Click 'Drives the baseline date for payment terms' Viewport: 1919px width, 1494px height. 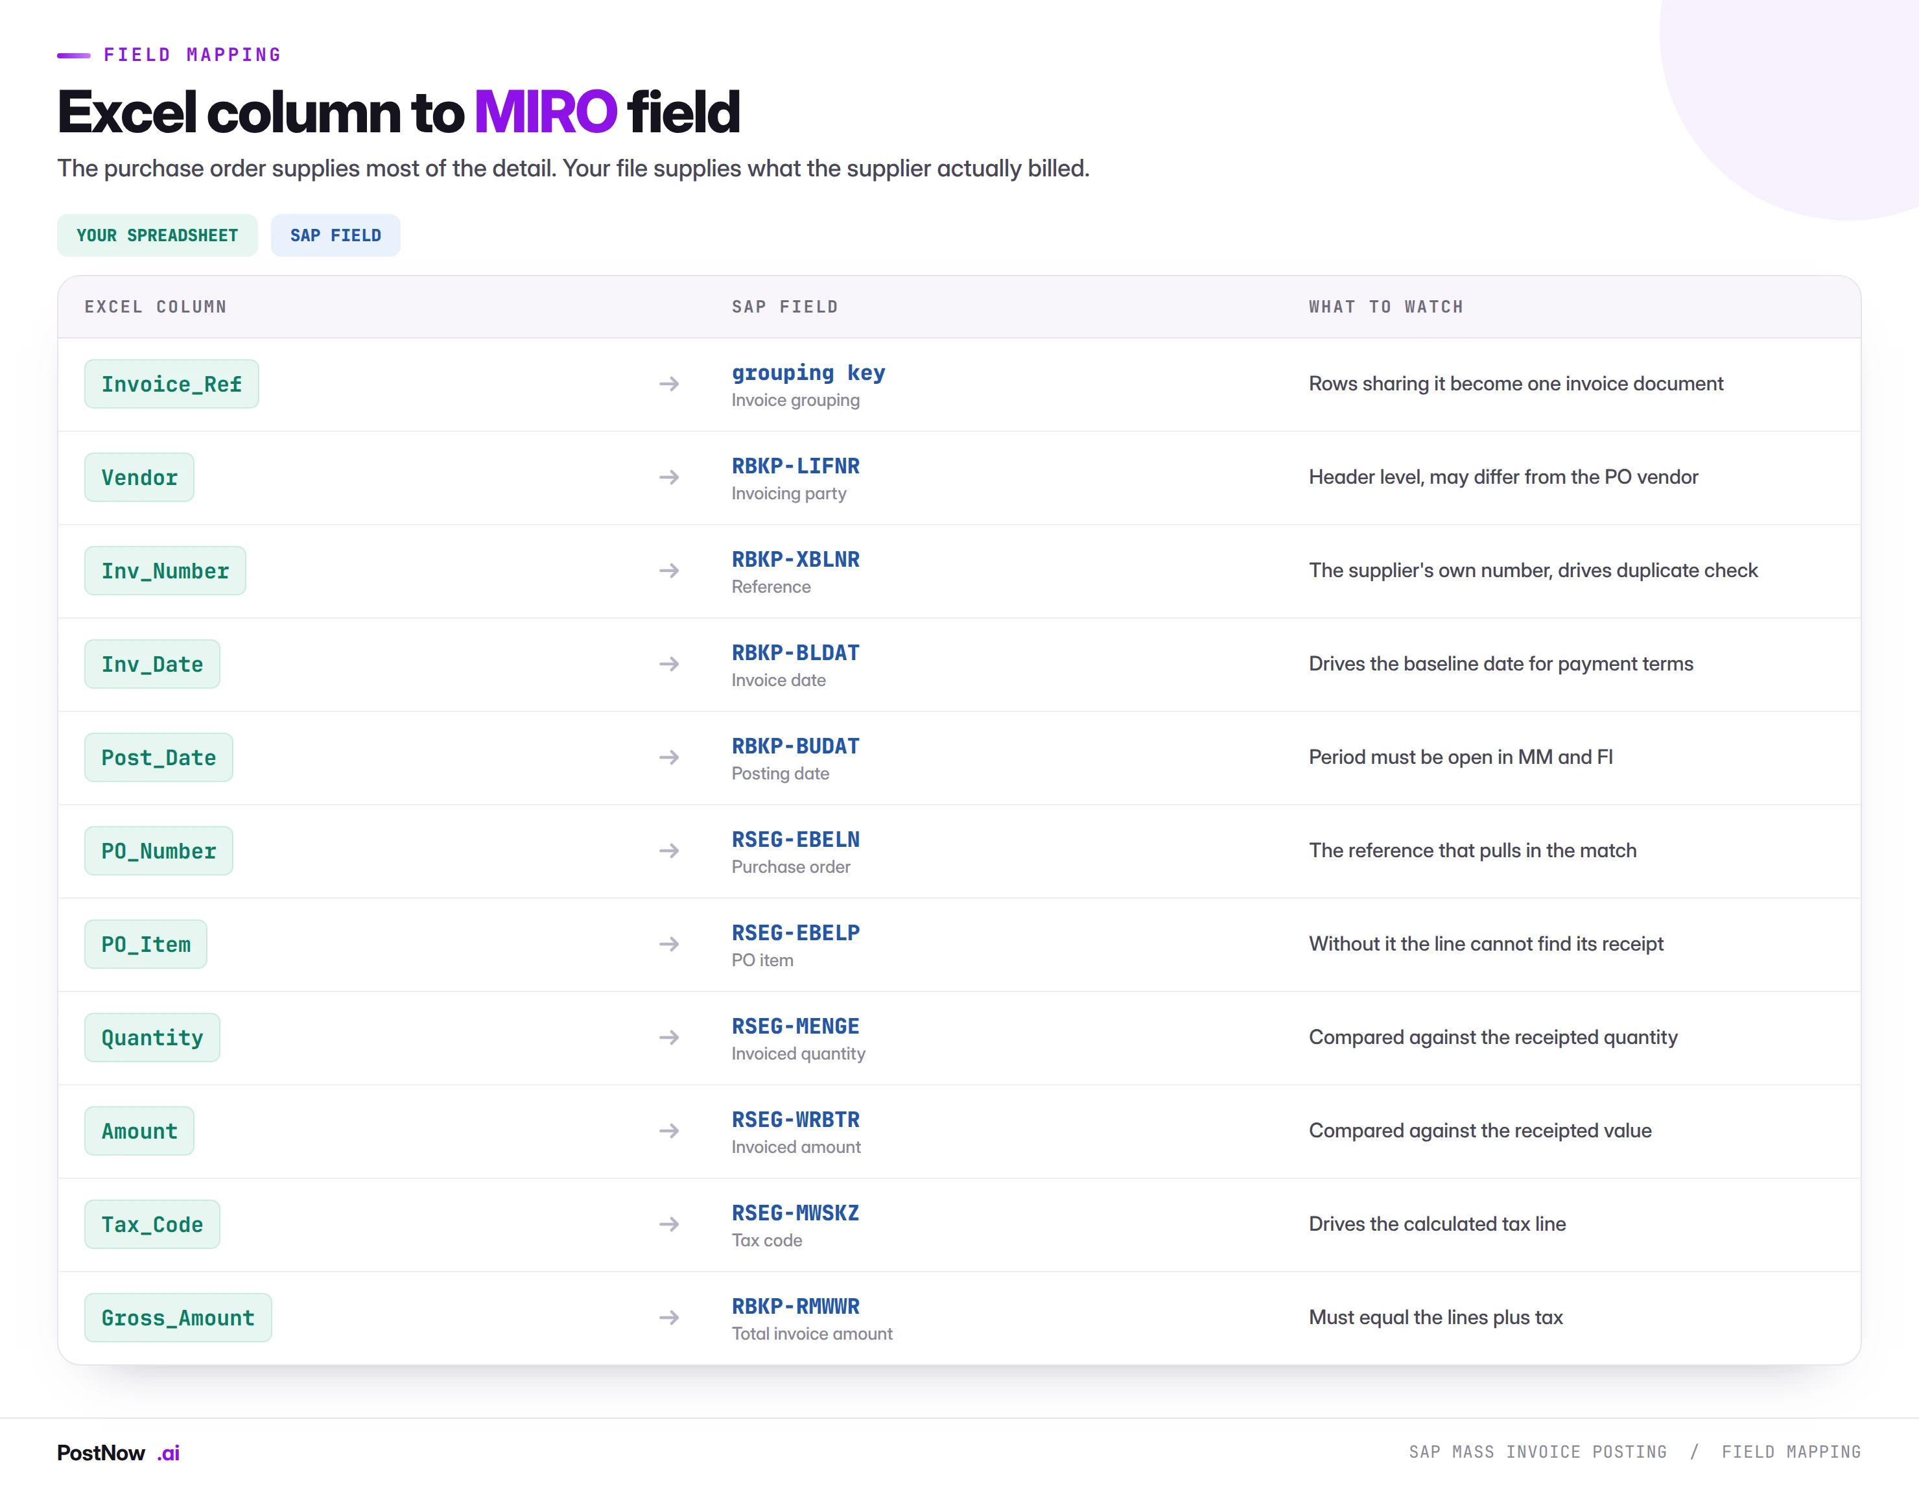click(1501, 665)
